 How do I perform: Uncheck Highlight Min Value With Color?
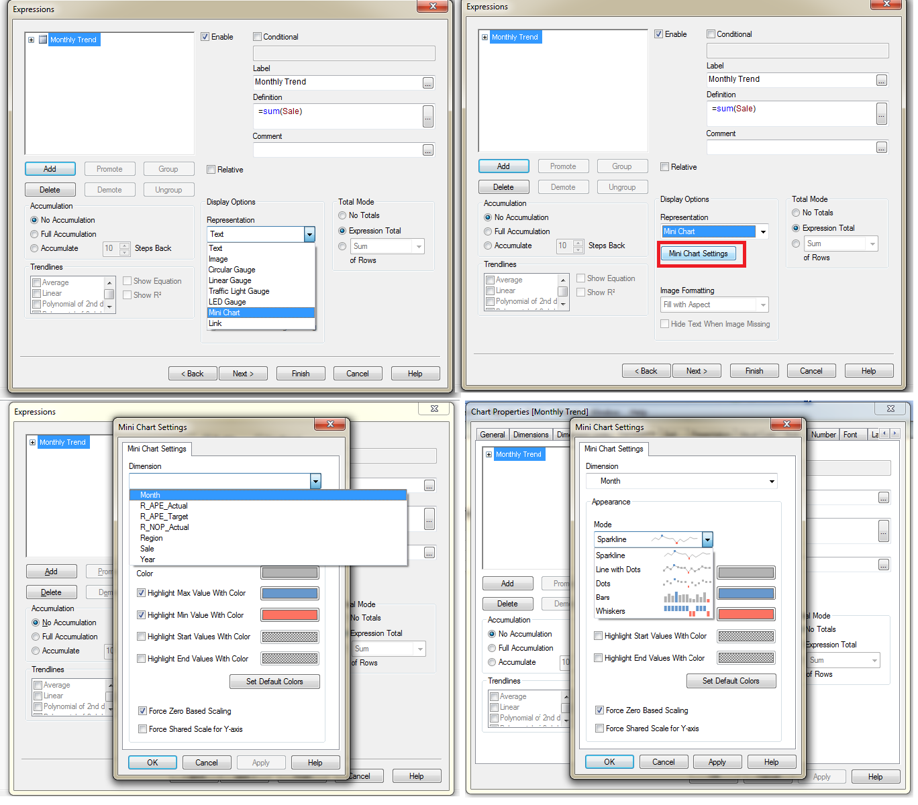[x=142, y=615]
